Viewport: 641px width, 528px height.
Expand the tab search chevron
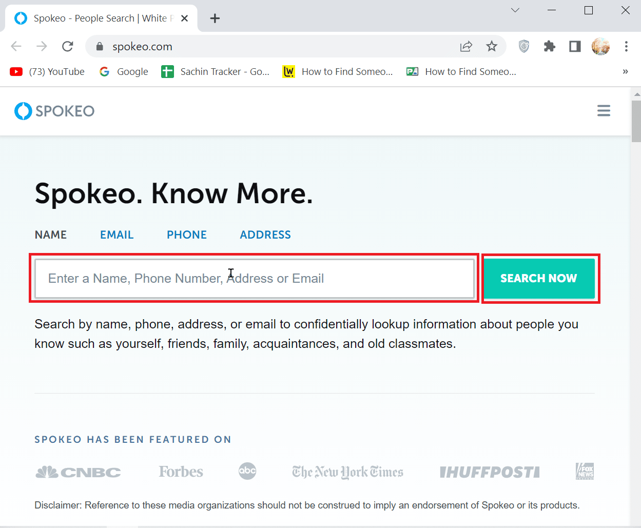coord(515,10)
